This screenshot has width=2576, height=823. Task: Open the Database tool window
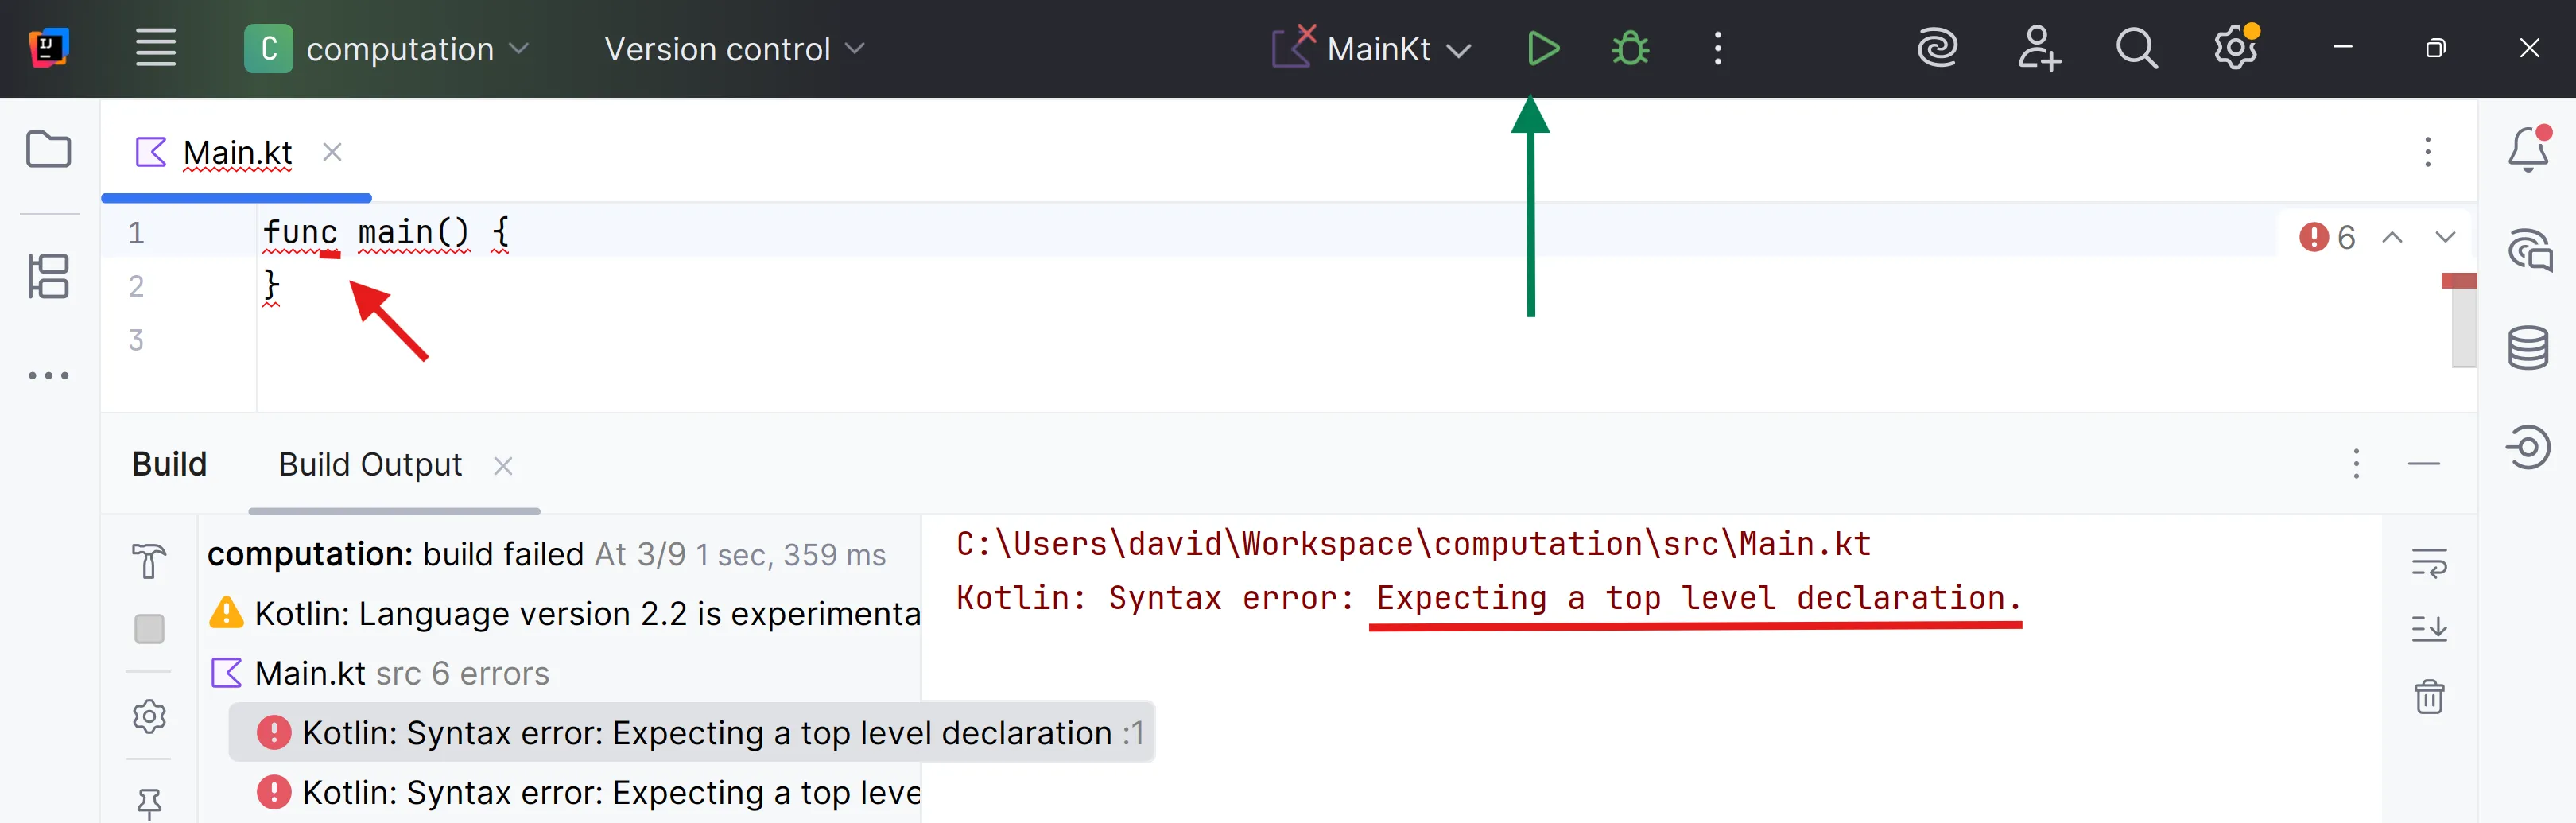(x=2527, y=348)
